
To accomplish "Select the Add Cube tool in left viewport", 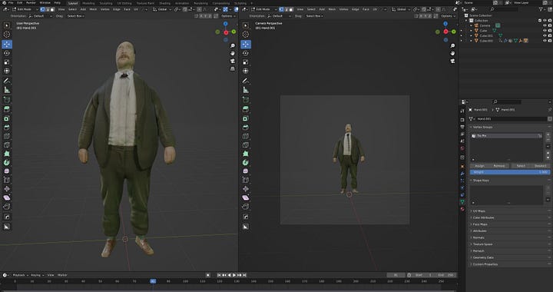I will (7, 100).
